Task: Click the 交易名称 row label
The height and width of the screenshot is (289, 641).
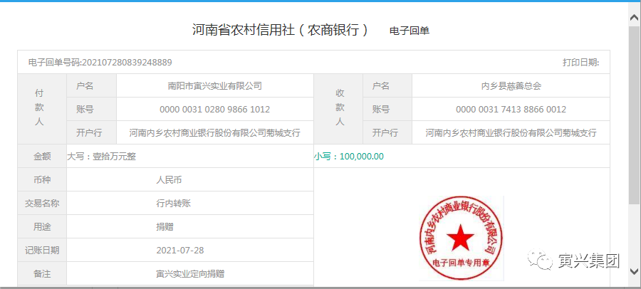Action: coord(42,203)
